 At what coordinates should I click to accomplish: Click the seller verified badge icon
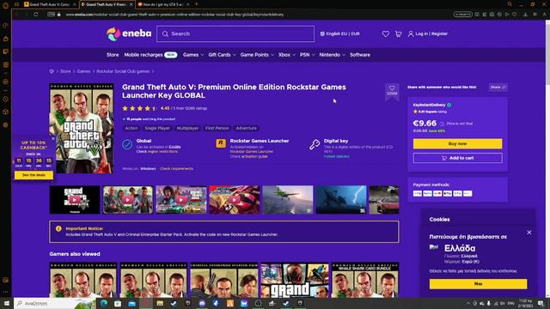tap(449, 105)
